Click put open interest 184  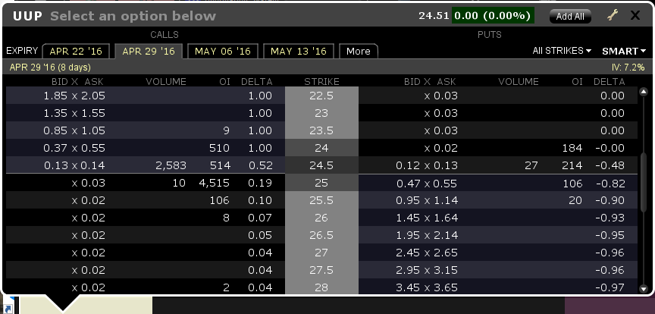click(x=572, y=148)
